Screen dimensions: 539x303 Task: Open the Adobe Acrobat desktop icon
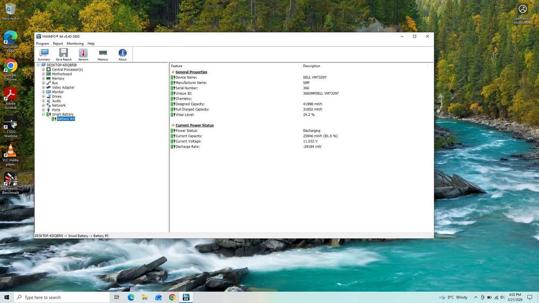[x=10, y=98]
